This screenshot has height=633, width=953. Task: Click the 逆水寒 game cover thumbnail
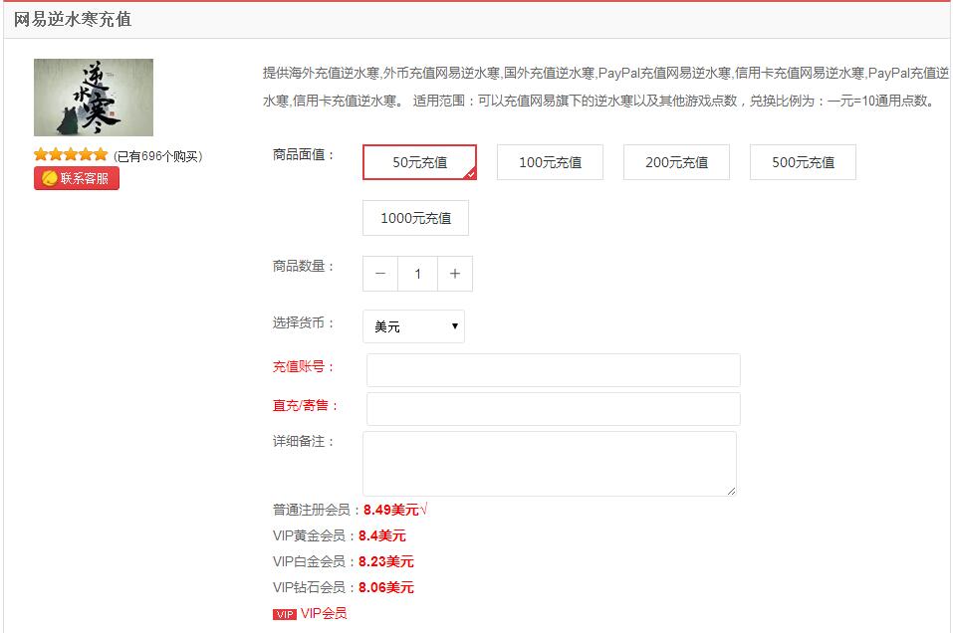point(94,98)
